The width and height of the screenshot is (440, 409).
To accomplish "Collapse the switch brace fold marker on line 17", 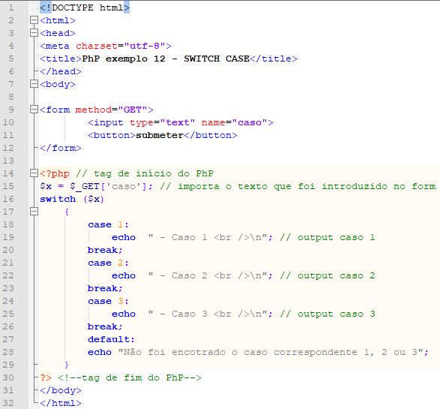I will [34, 211].
